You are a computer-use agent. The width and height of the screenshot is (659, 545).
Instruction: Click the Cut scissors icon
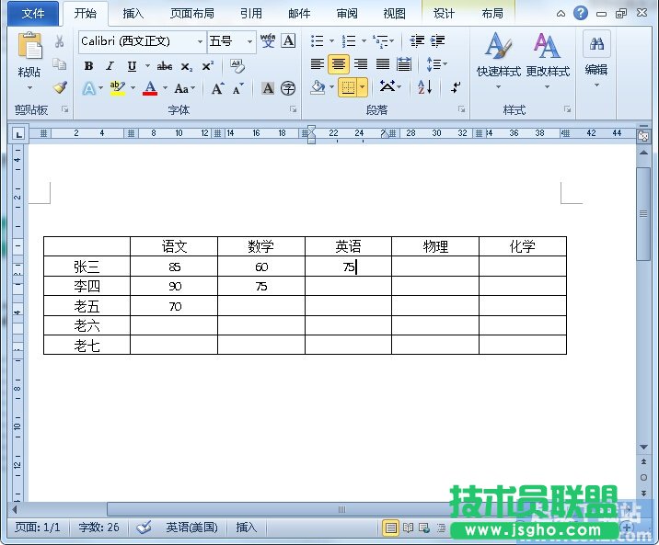pyautogui.click(x=60, y=41)
